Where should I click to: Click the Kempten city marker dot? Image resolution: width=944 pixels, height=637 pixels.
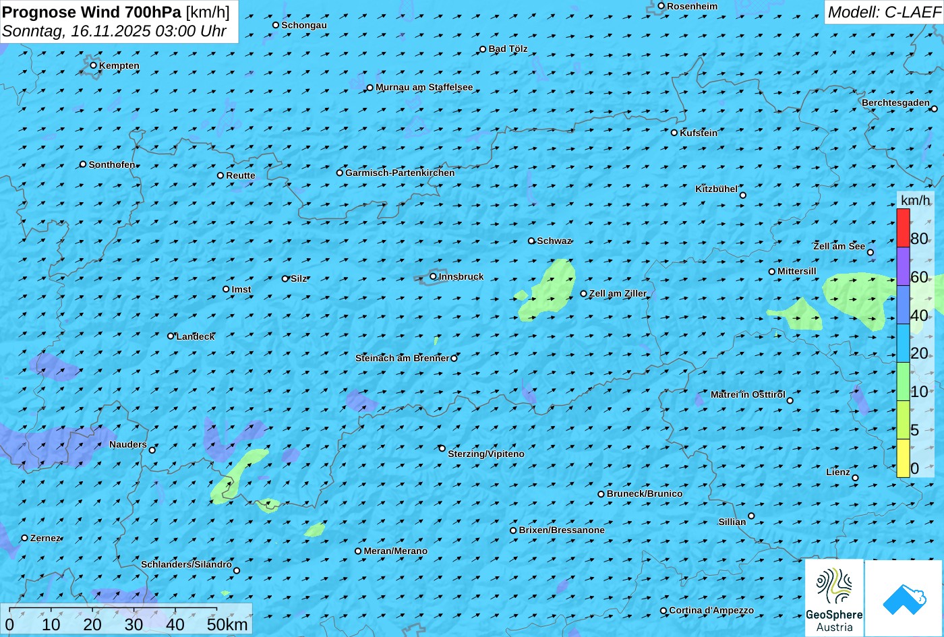93,65
